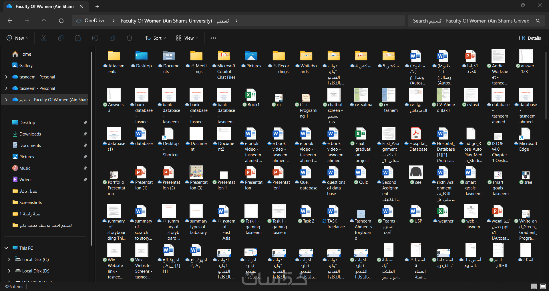Click Faculty Of Women breadcrumb segment
Image resolution: width=549 pixels, height=291 pixels.
[x=175, y=21]
